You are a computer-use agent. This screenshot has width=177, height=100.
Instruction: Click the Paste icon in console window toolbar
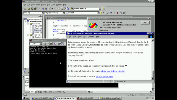click(51, 44)
